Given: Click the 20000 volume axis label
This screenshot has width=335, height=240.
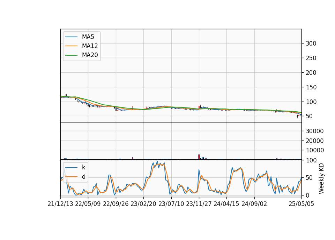Looking at the screenshot, I should click(x=315, y=141).
